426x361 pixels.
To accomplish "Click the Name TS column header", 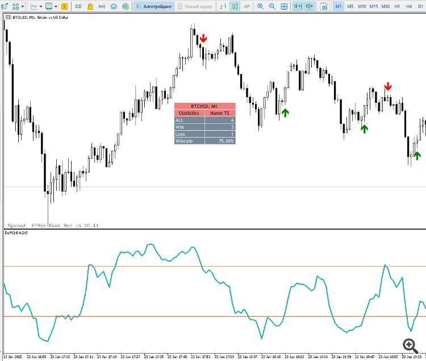I will [x=220, y=113].
